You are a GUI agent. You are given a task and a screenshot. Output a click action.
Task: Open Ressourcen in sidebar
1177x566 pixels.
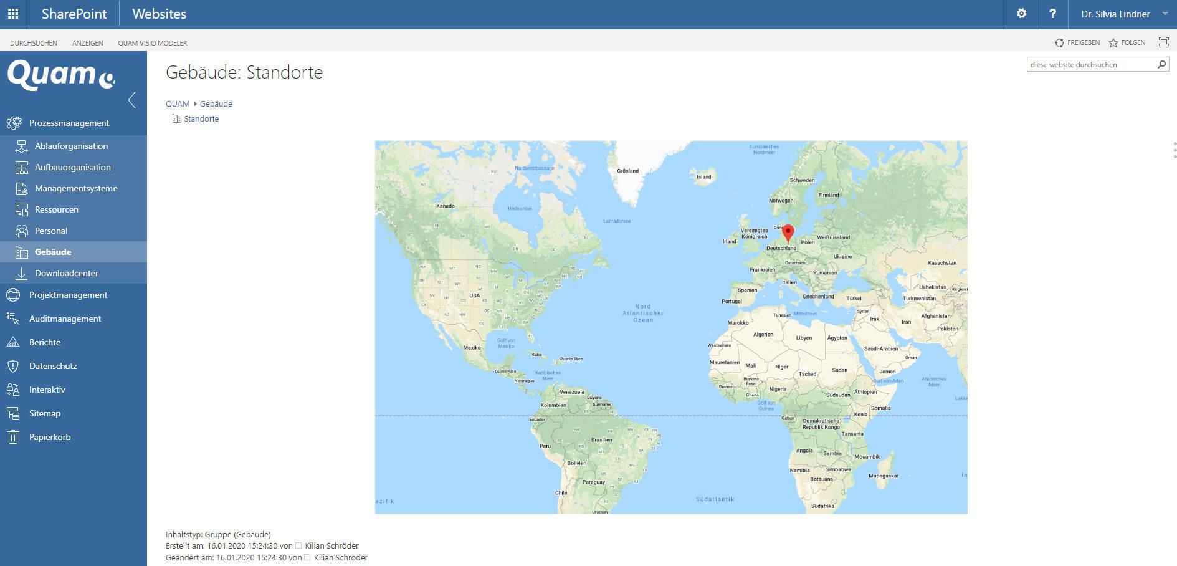tap(57, 209)
